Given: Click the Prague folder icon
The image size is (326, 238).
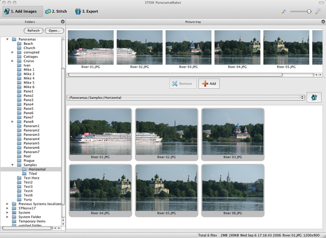Looking at the screenshot, I should 19,161.
